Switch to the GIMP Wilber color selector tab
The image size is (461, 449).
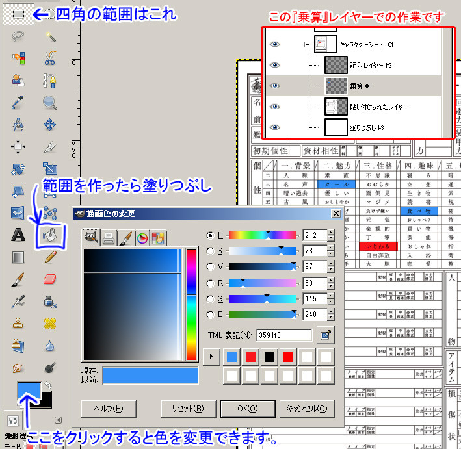point(92,237)
